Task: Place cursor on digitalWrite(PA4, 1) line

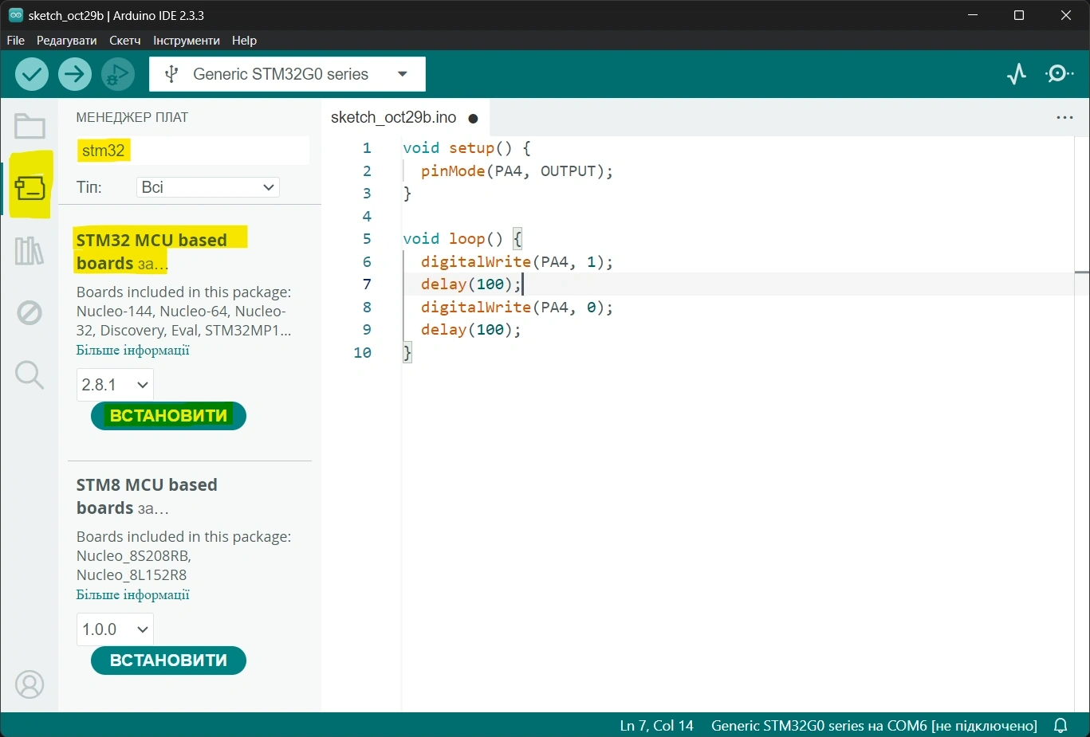Action: [517, 262]
